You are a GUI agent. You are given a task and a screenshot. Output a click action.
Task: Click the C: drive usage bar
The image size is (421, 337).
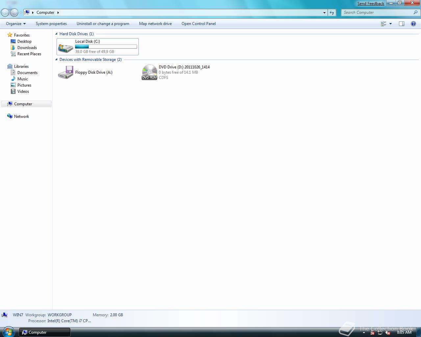106,47
